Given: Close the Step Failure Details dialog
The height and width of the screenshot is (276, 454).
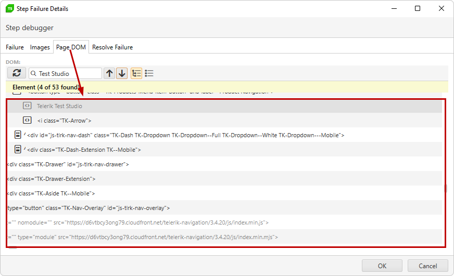Looking at the screenshot, I should click(442, 8).
